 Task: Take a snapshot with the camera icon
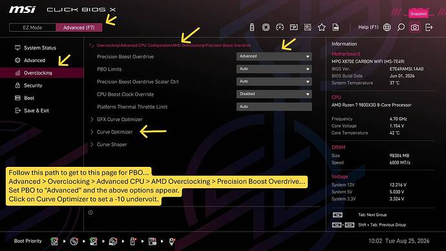[415, 27]
